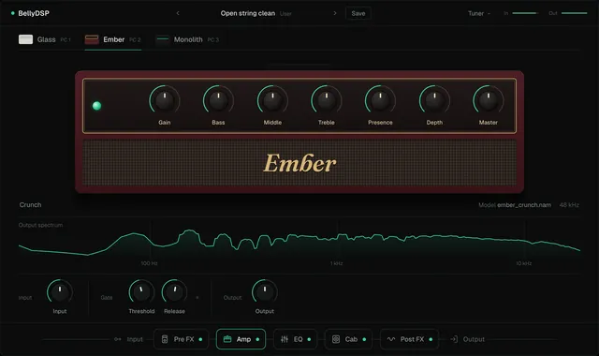
Task: Click the Middle knob
Action: coord(272,100)
